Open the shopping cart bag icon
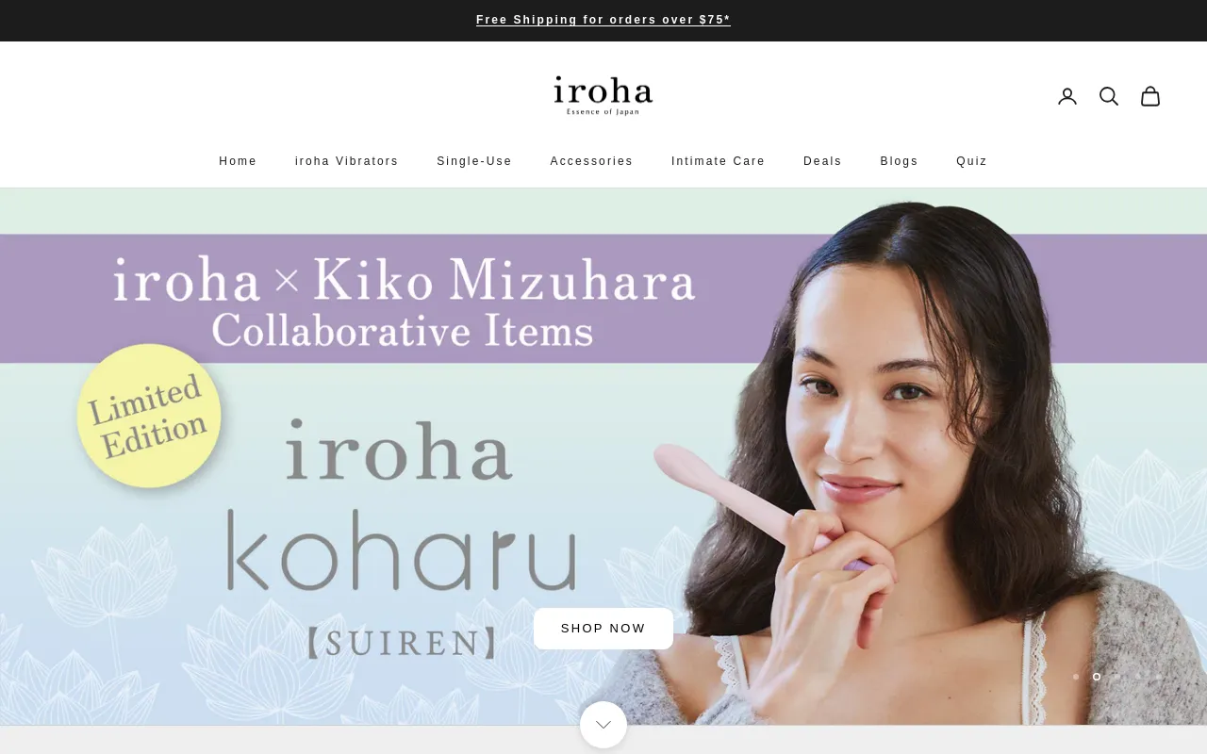The width and height of the screenshot is (1207, 754). pyautogui.click(x=1150, y=96)
